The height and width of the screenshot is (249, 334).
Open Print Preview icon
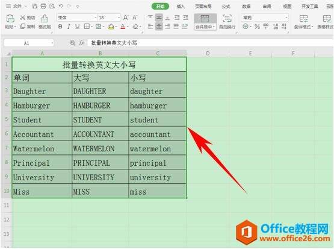click(x=52, y=6)
